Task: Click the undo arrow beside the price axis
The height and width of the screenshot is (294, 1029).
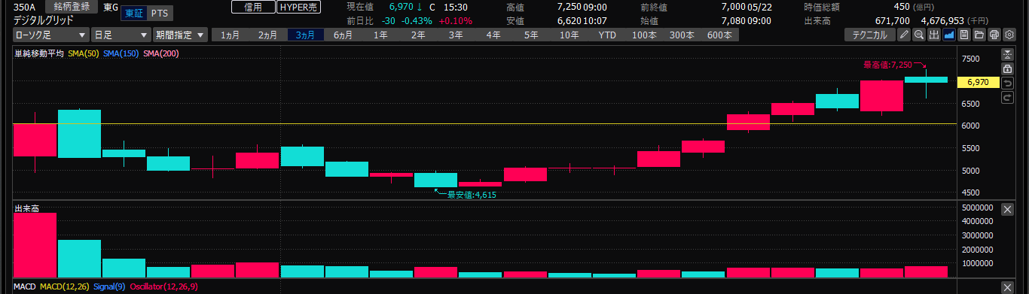Action: (1007, 83)
